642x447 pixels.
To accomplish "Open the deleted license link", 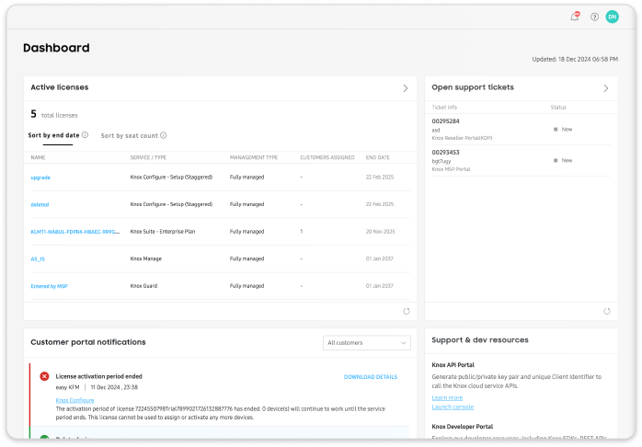I will click(40, 205).
